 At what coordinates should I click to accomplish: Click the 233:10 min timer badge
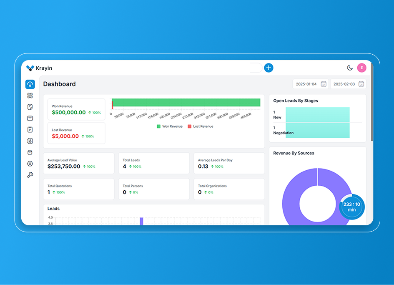[x=352, y=206]
